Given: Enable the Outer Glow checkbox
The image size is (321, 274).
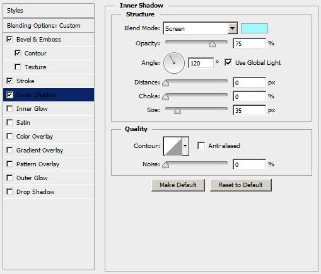Looking at the screenshot, I should (9, 178).
